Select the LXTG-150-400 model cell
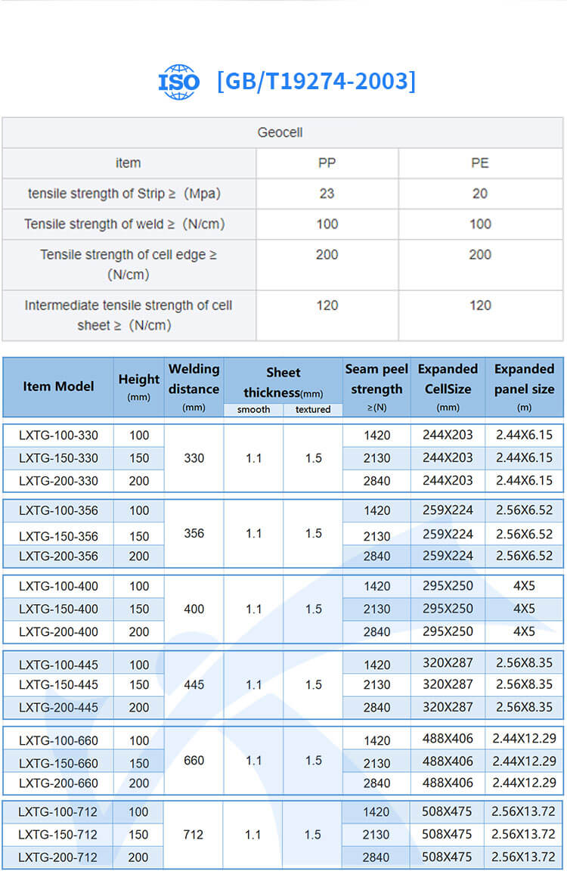 [58, 609]
